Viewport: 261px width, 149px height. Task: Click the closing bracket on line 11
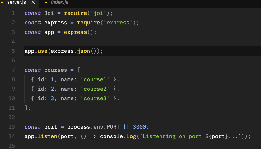coord(26,108)
